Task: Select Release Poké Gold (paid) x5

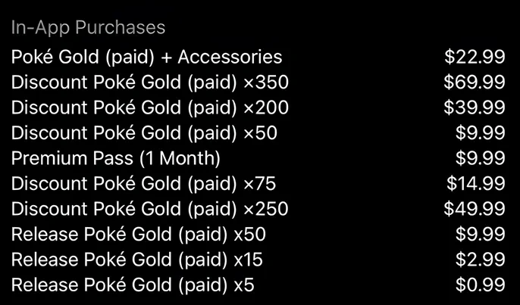Action: click(x=133, y=285)
